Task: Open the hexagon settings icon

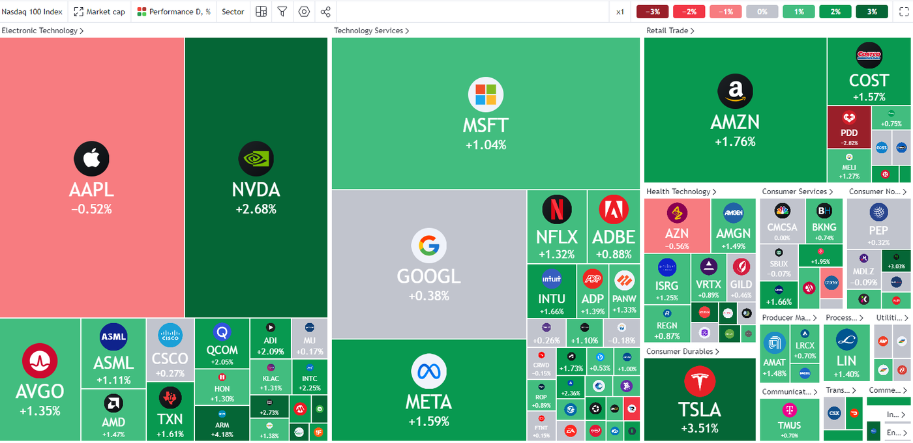Action: tap(304, 12)
